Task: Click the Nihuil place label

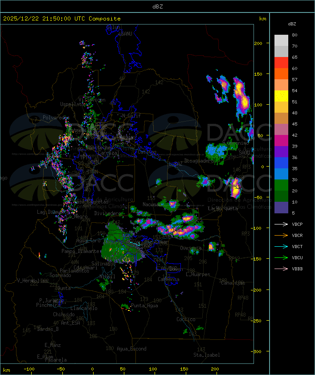Action: pos(107,277)
